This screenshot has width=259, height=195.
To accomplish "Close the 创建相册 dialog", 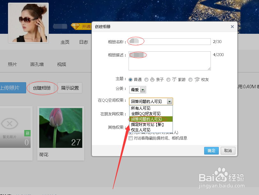I will click(x=232, y=26).
